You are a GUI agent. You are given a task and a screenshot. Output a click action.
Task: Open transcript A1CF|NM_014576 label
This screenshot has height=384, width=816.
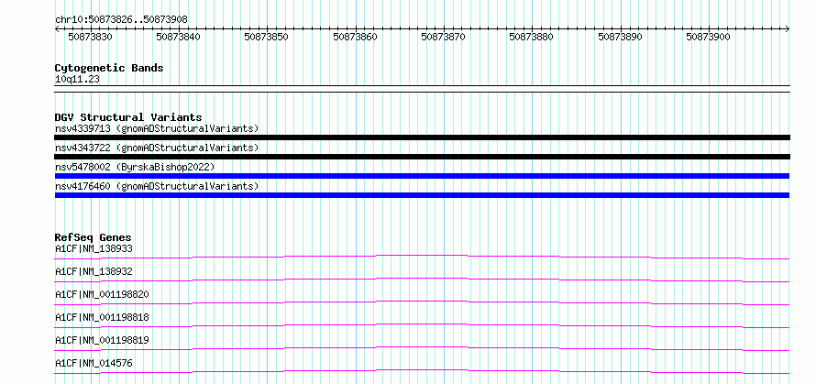[x=94, y=363]
